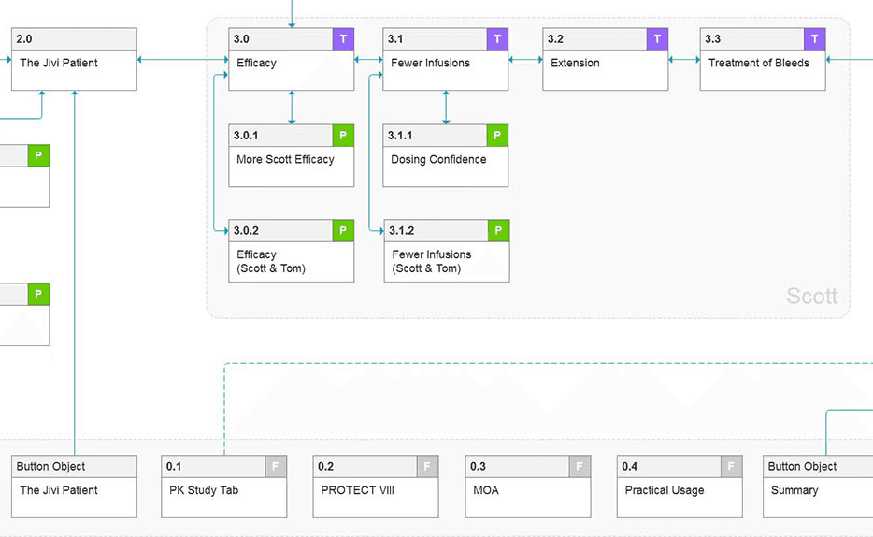Click the green P badge on node 3.1.1

pos(497,136)
